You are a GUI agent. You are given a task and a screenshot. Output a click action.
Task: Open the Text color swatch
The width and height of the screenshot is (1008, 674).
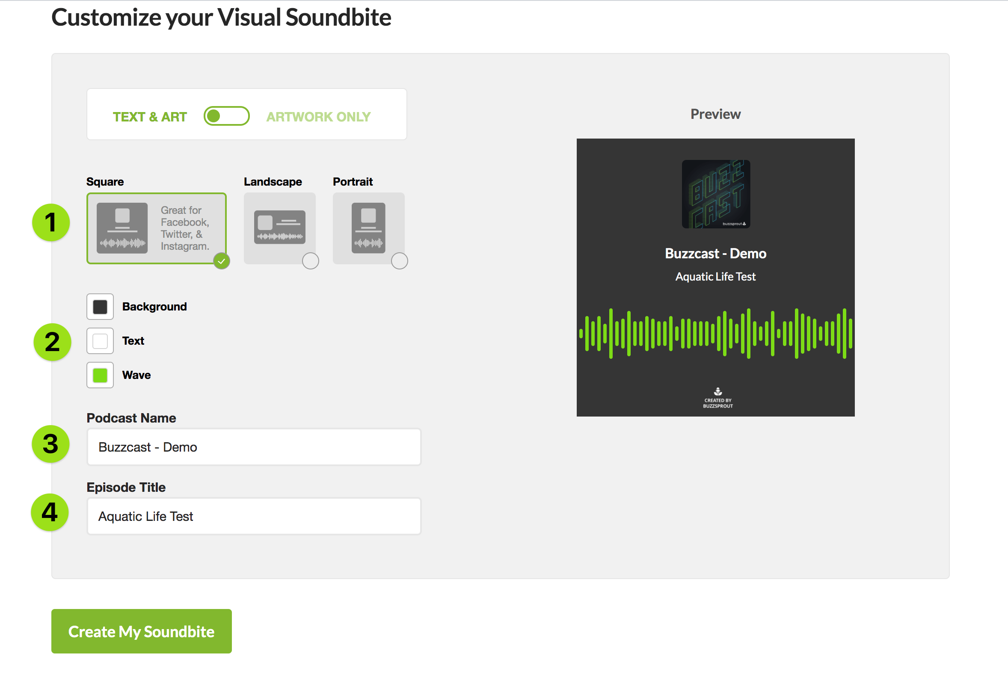100,341
